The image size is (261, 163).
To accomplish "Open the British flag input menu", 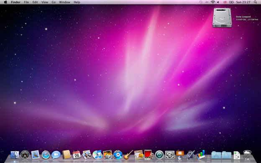I will pyautogui.click(x=225, y=2).
